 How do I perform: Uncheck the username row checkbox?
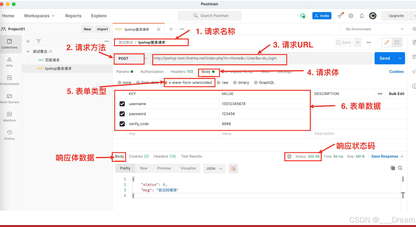122,104
